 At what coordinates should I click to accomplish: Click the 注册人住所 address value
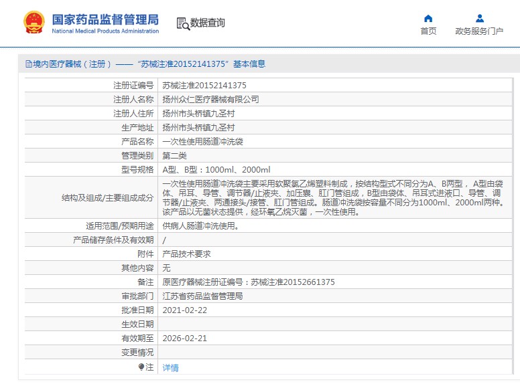(x=198, y=114)
